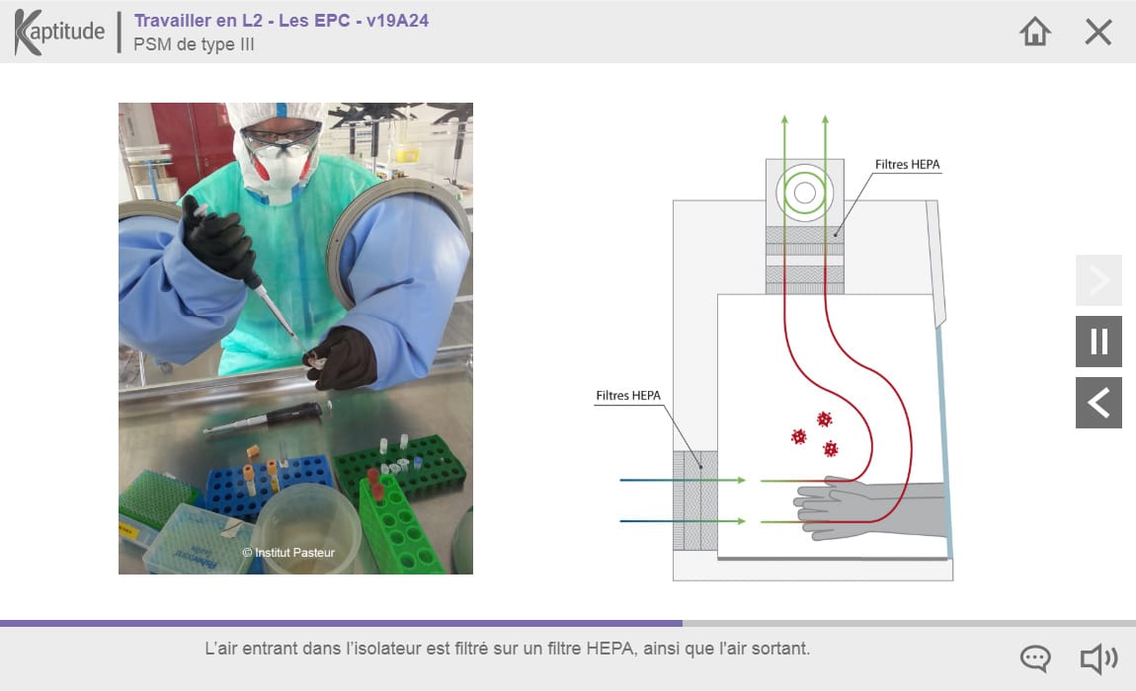Open the lab technician pipetting photo
The image size is (1136, 691).
(x=295, y=338)
